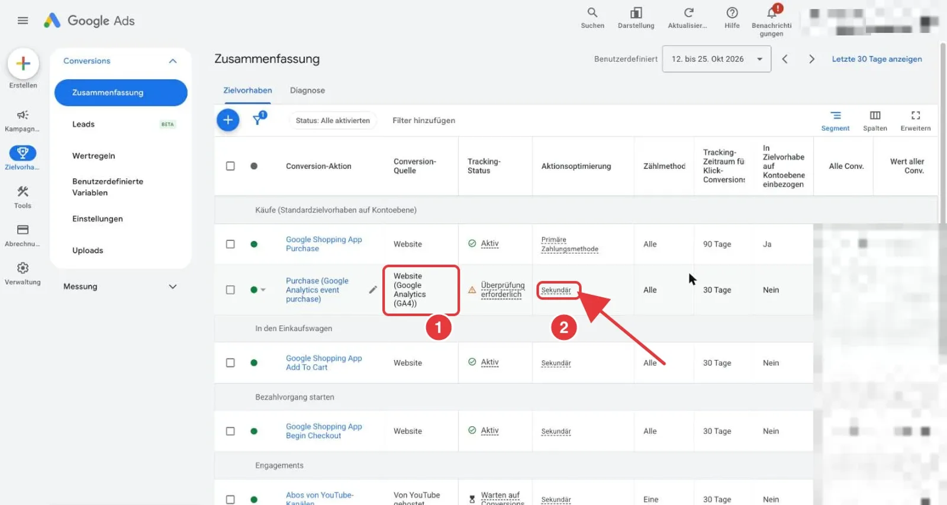Open the main hamburger menu
The image size is (947, 505).
pyautogui.click(x=23, y=21)
